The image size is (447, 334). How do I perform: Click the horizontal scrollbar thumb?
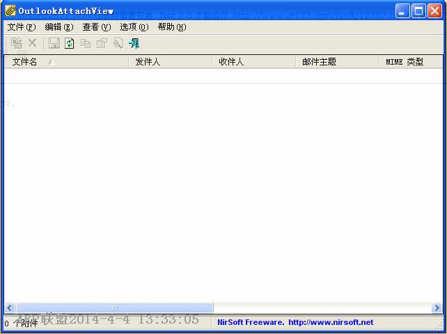(115, 308)
